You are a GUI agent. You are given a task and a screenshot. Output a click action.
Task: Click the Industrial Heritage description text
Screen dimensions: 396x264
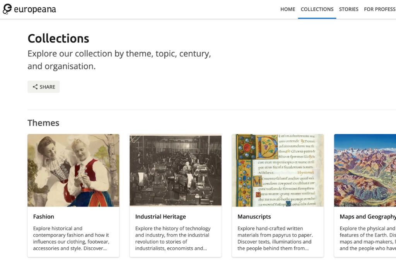click(173, 238)
